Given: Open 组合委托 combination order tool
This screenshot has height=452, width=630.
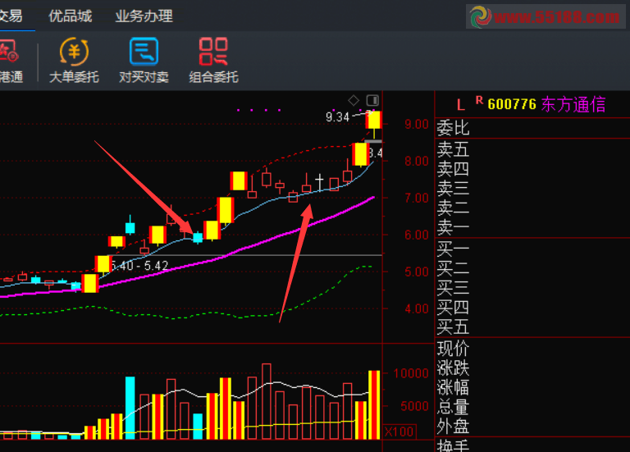Looking at the screenshot, I should [x=213, y=60].
